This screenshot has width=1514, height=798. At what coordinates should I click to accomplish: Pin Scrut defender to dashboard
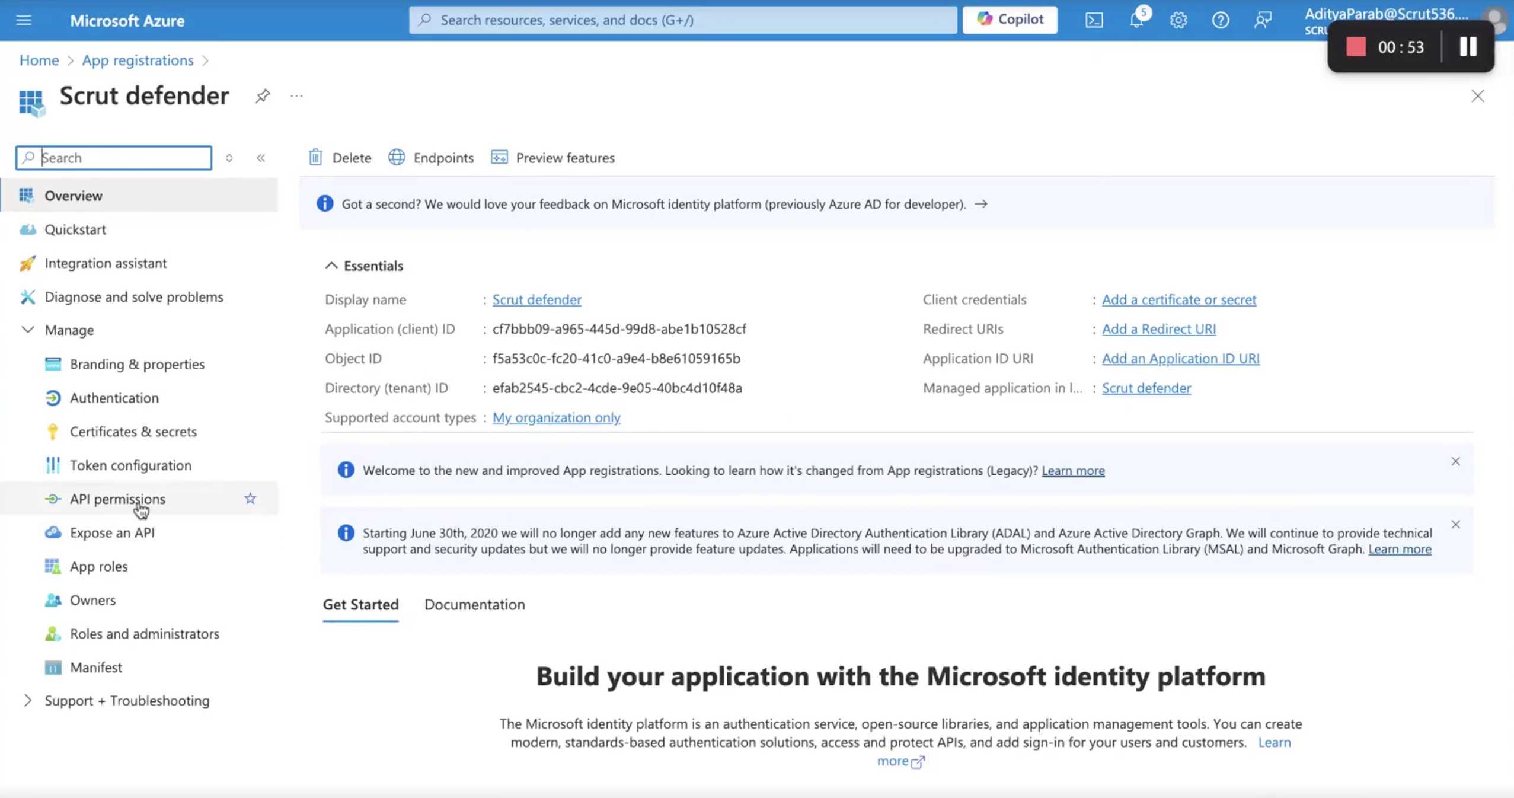tap(263, 95)
